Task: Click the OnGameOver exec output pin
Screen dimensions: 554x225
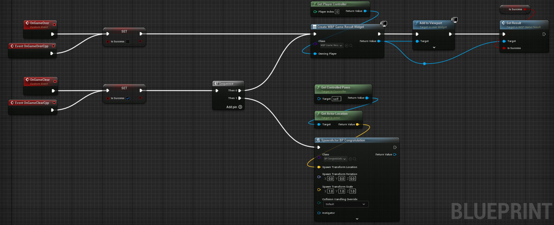Action: [x=52, y=34]
